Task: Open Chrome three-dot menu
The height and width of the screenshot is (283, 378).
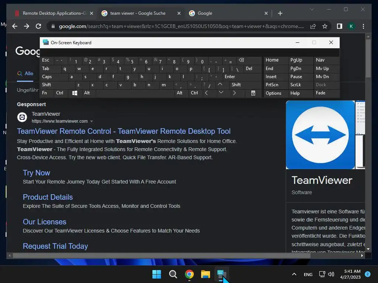Action: [363, 26]
